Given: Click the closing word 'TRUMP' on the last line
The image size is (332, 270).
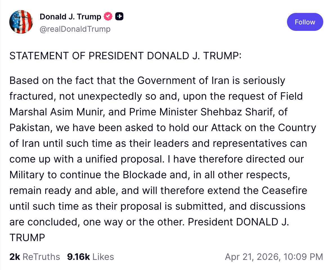Looking at the screenshot, I should pos(27,238).
